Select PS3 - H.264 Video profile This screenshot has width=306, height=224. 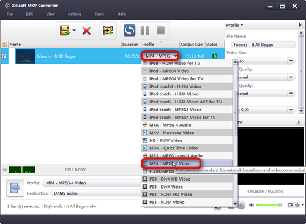pyautogui.click(x=187, y=202)
